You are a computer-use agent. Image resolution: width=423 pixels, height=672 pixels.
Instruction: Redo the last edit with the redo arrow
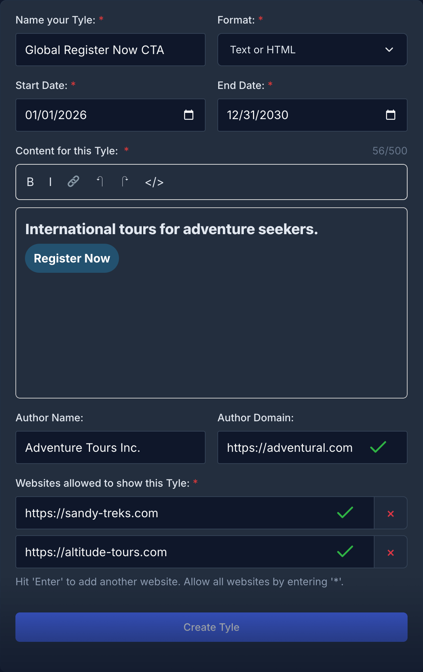(x=125, y=182)
